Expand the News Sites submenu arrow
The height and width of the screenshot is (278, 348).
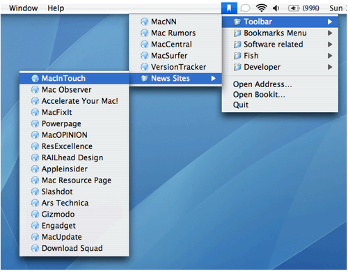click(x=214, y=79)
